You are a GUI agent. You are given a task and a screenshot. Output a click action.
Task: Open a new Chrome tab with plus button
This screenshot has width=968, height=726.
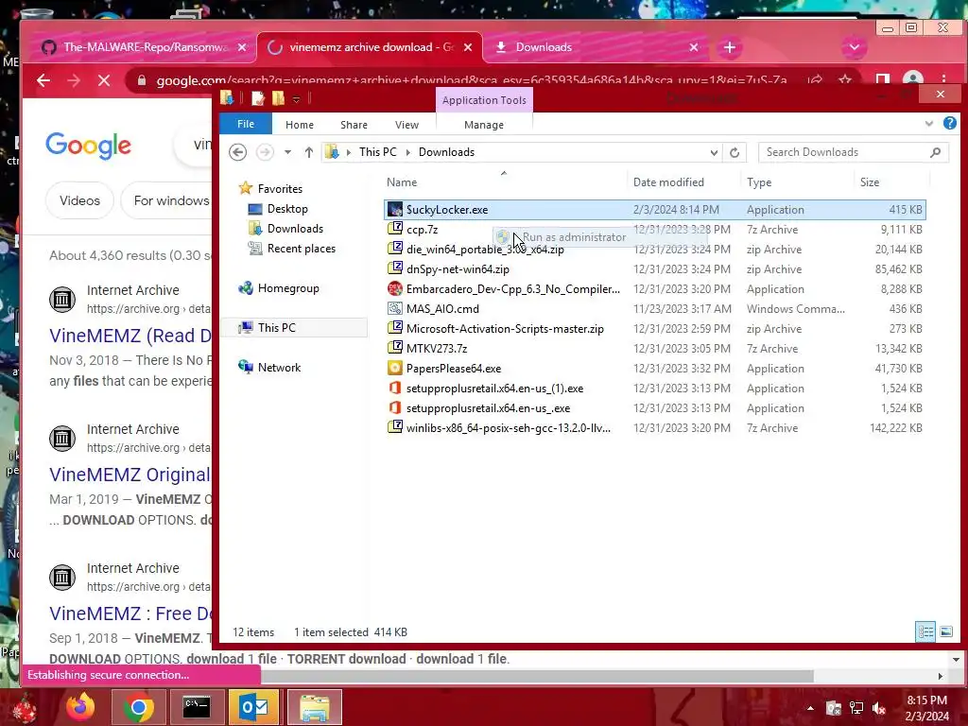pyautogui.click(x=729, y=47)
